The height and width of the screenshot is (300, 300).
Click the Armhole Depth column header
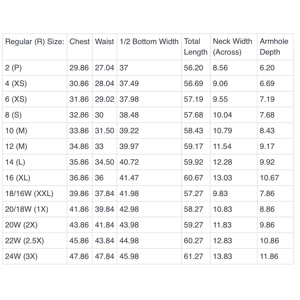[274, 47]
